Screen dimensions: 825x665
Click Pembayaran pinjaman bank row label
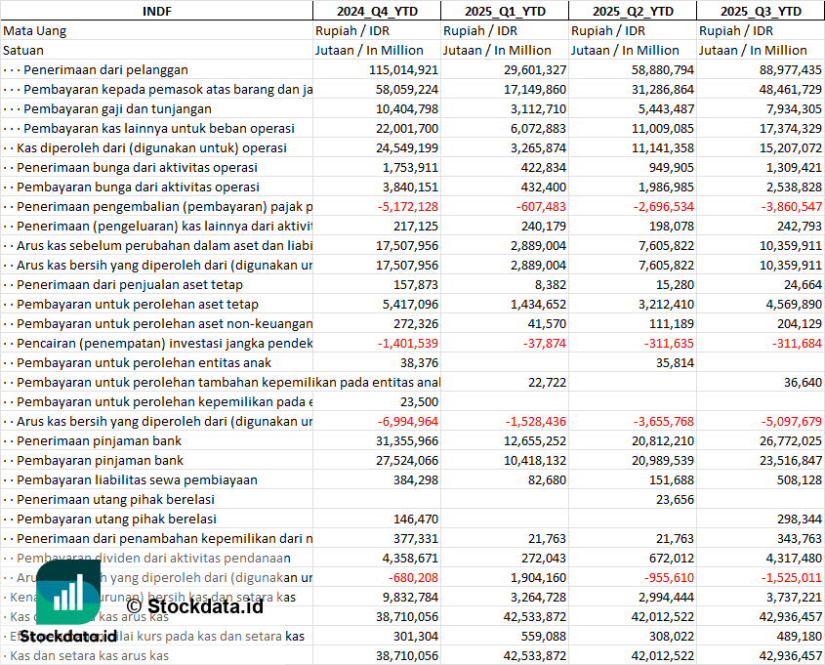100,460
